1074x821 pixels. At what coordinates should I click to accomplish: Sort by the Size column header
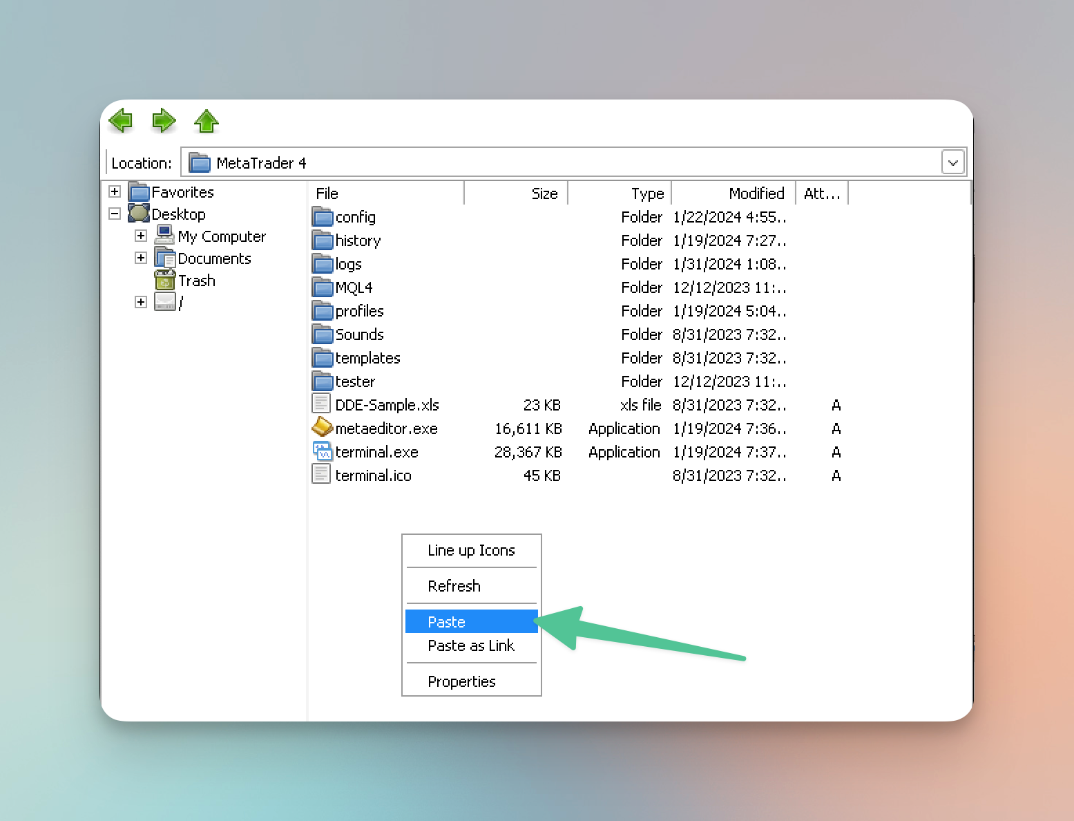coord(516,194)
